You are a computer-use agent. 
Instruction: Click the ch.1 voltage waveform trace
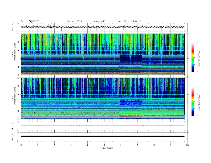point(103,27)
